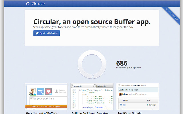
Task: Click the Built on Backbone, Bootstrap heading
Action: [x=91, y=113]
